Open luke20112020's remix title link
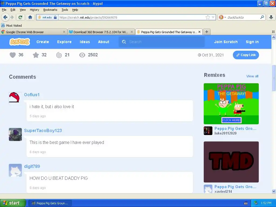Image resolution: width=276 pixels, height=207 pixels. pos(235,129)
